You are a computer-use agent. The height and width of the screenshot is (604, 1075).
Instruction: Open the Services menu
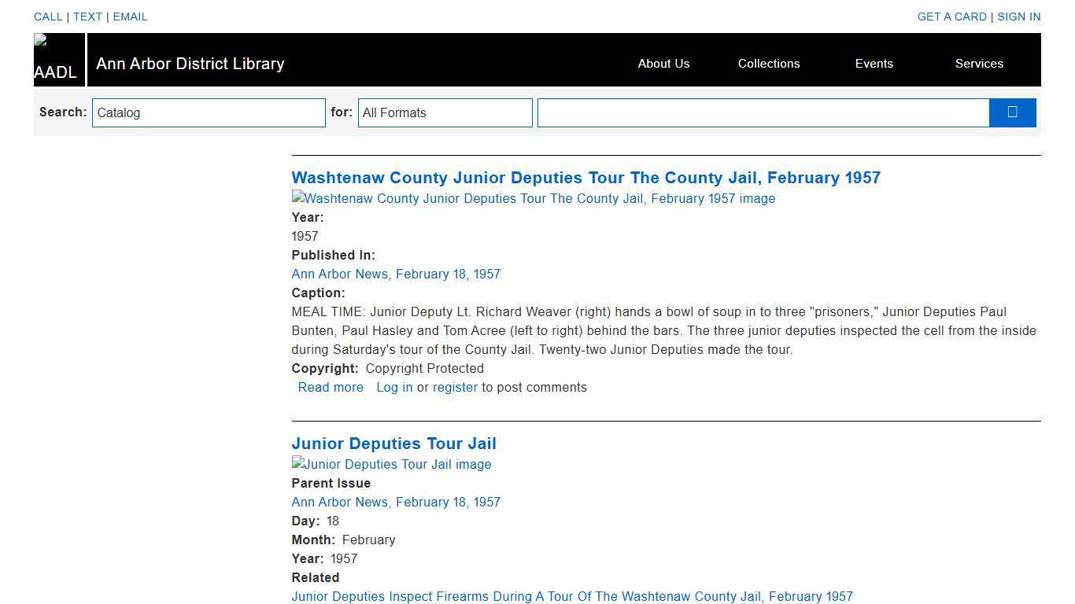(x=978, y=64)
